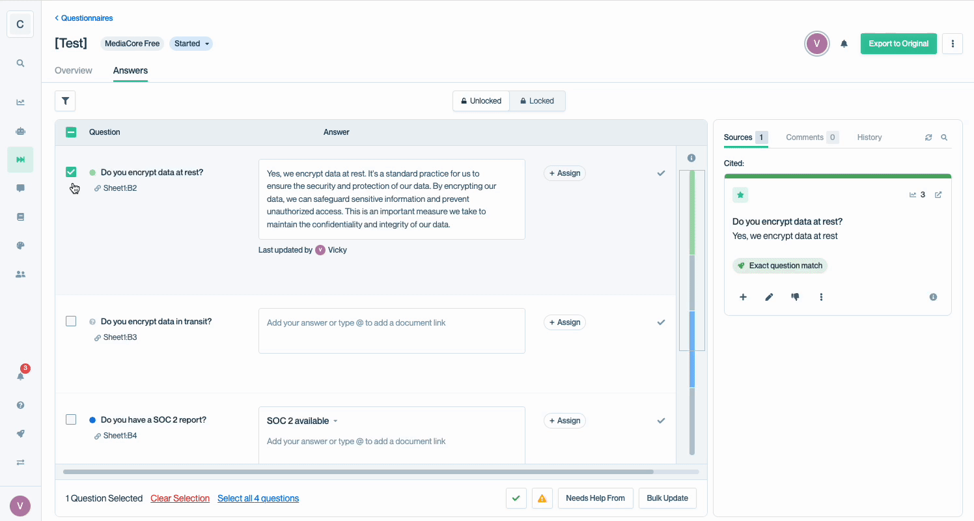Open the Comments tab

[812, 137]
